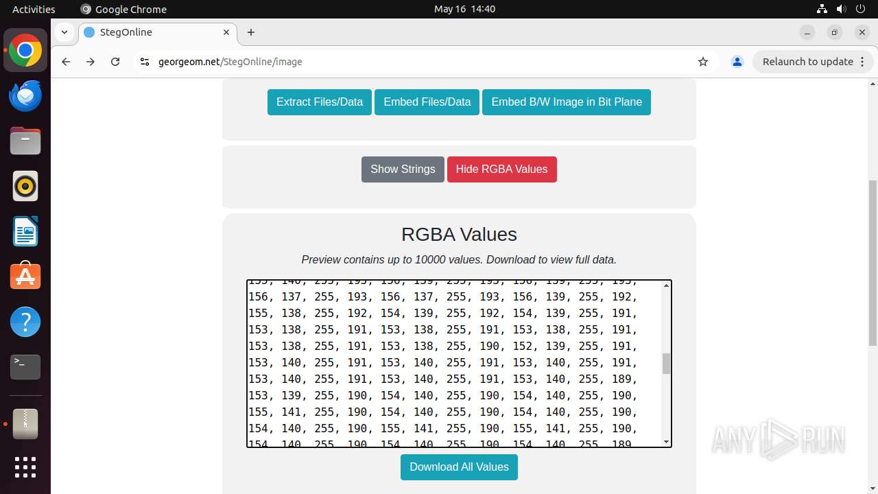Open the clock and calendar panel

coord(464,9)
